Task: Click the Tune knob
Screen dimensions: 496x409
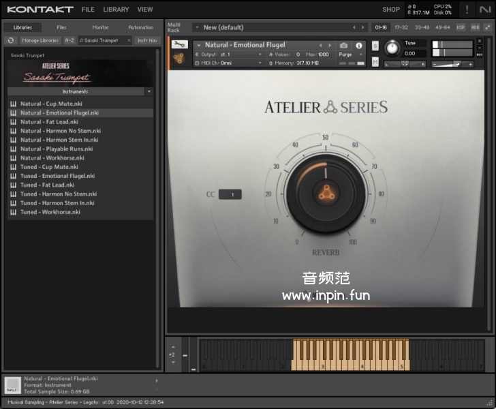Action: (x=392, y=48)
